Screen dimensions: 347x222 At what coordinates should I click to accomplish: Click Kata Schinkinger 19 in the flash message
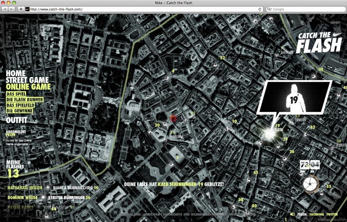(180, 184)
